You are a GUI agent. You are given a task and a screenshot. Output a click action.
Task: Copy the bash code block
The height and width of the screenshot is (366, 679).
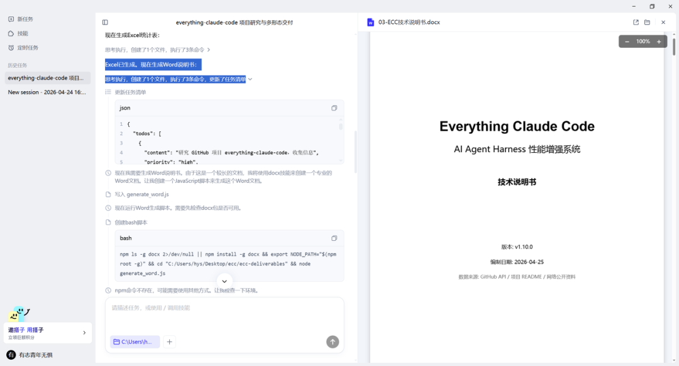[x=334, y=238]
